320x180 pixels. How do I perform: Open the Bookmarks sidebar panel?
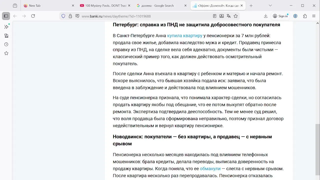coord(6,53)
